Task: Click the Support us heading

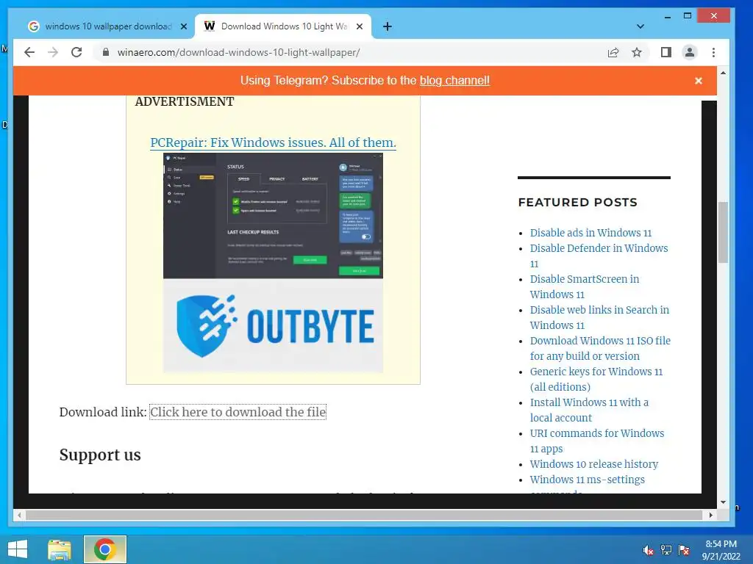Action: point(100,455)
